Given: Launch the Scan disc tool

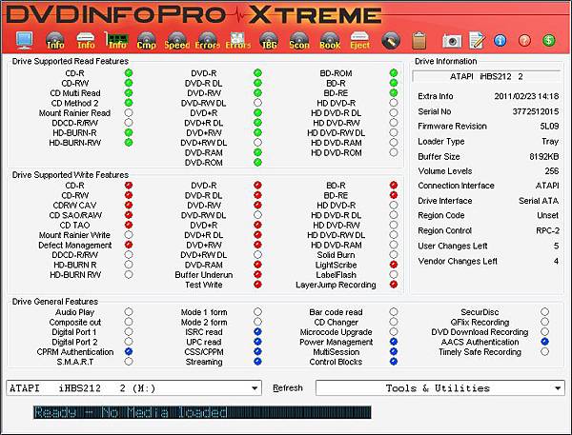Looking at the screenshot, I should pyautogui.click(x=299, y=40).
